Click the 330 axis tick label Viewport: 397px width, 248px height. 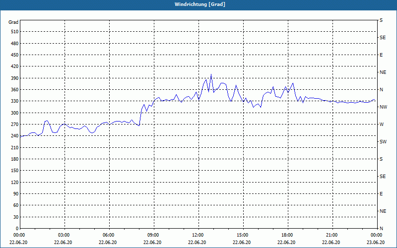15,101
